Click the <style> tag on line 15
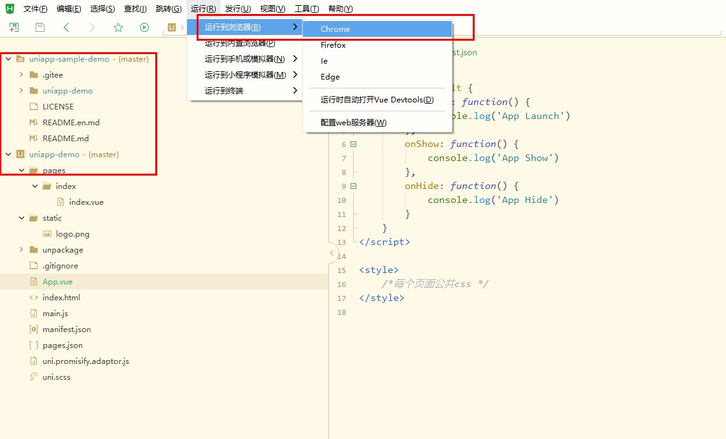726x439 pixels. (x=379, y=270)
